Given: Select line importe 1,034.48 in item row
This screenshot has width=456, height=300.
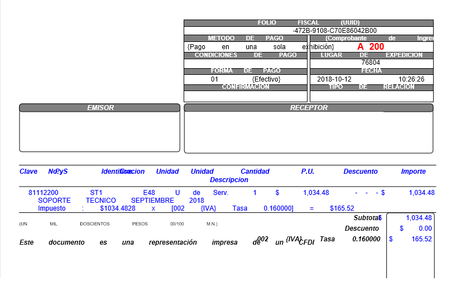Looking at the screenshot, I should (421, 193).
